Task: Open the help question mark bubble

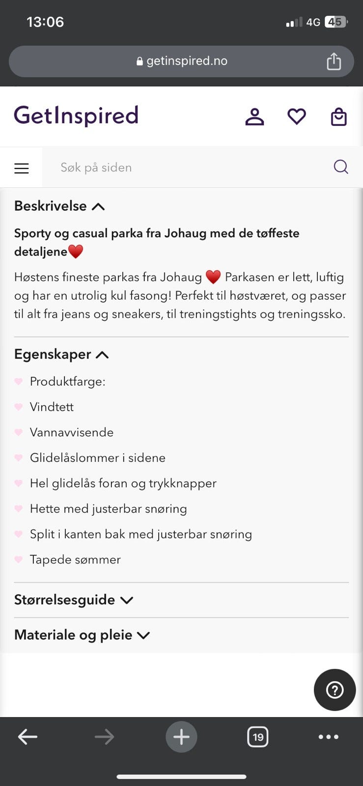Action: coord(335,690)
